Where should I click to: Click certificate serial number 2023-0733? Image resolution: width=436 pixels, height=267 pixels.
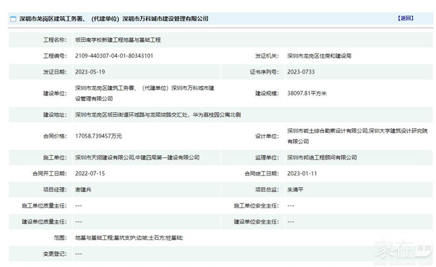tap(300, 72)
